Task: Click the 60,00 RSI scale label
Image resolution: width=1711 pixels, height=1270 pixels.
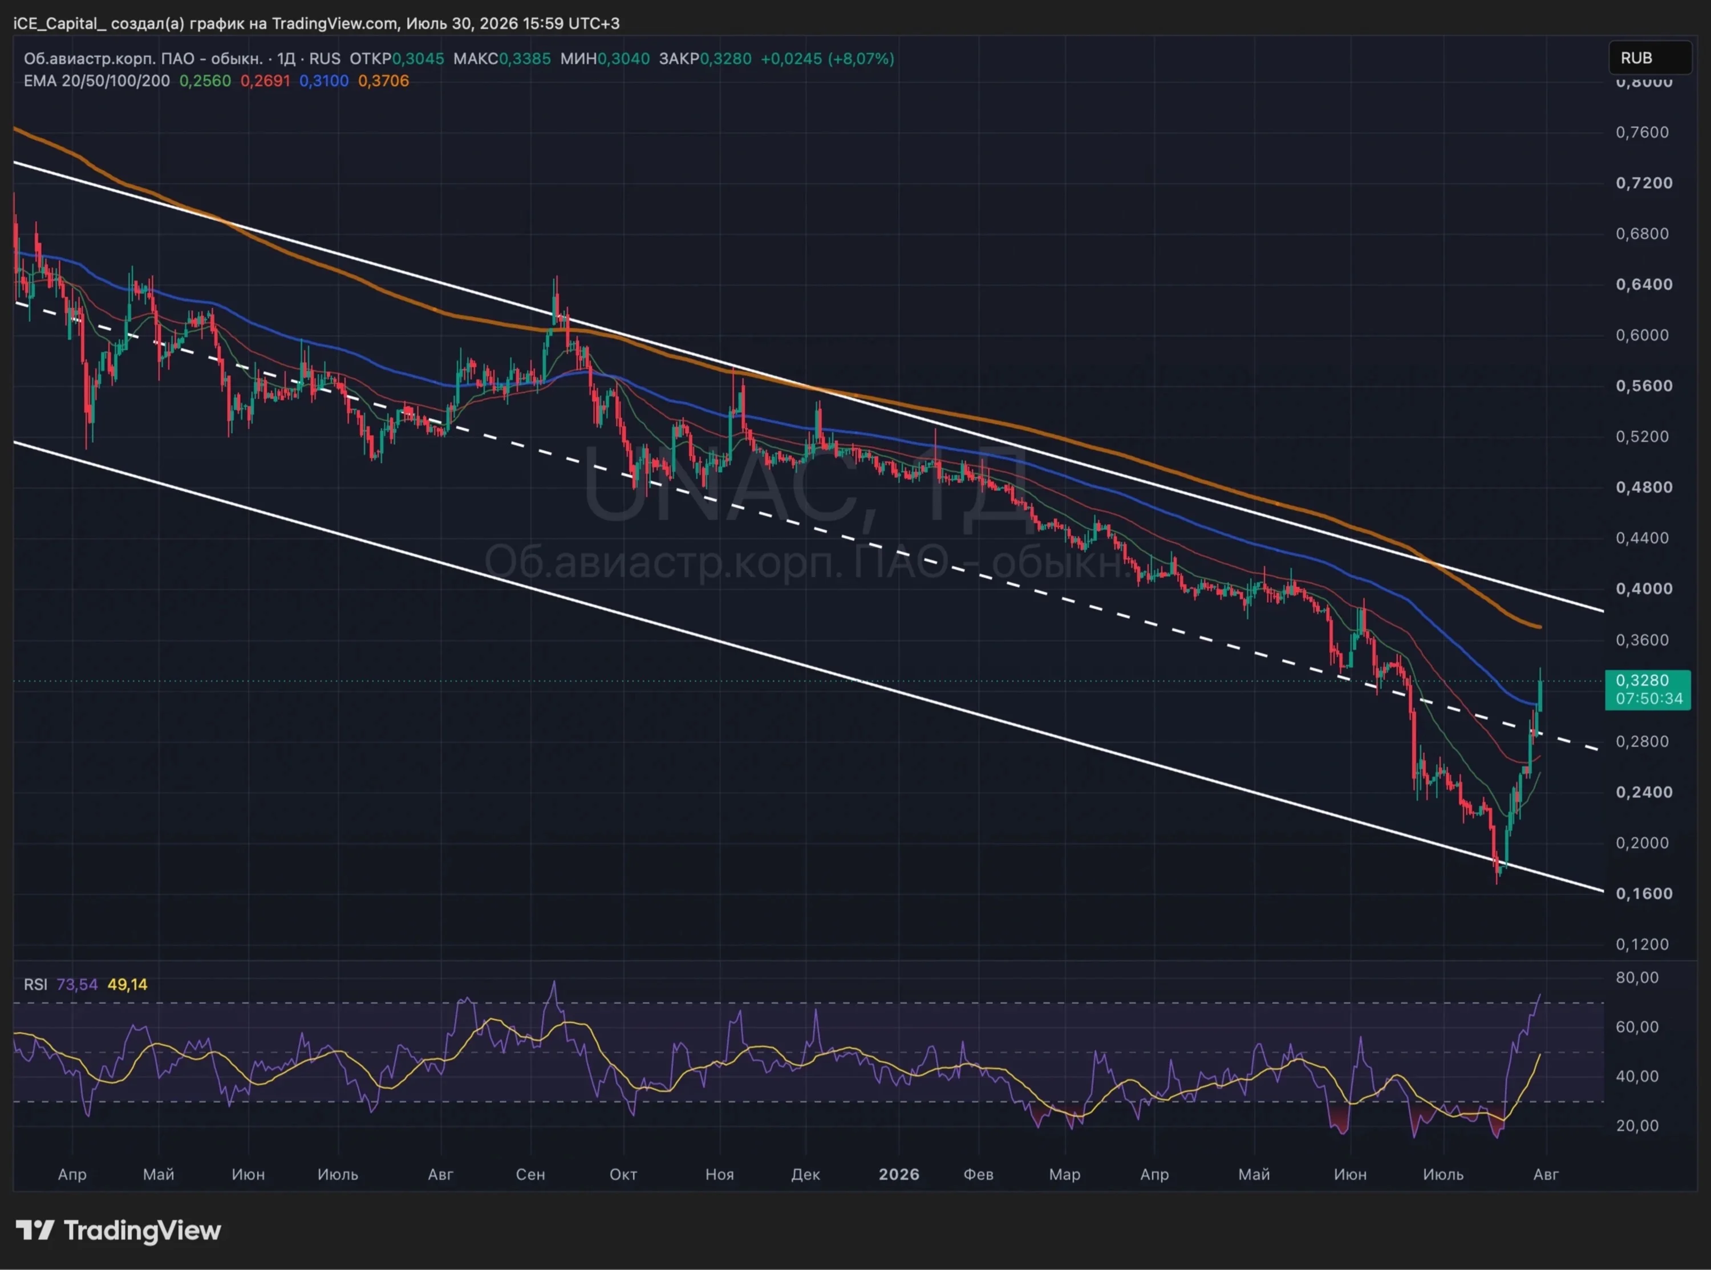Action: point(1637,1027)
